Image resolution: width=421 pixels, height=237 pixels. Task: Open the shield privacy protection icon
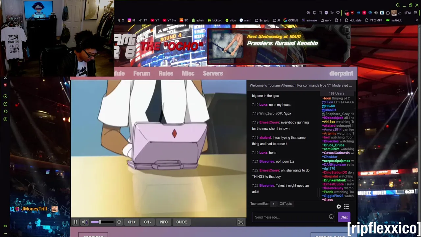[x=326, y=13]
